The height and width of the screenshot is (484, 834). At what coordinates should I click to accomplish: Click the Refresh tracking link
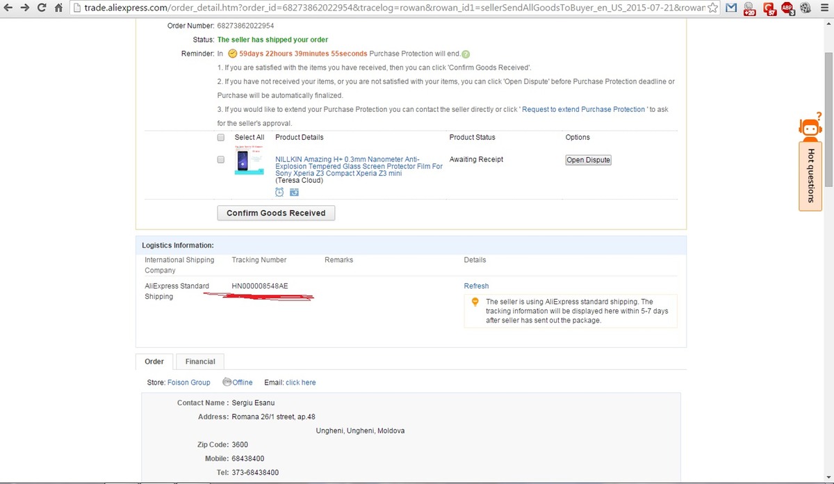476,286
